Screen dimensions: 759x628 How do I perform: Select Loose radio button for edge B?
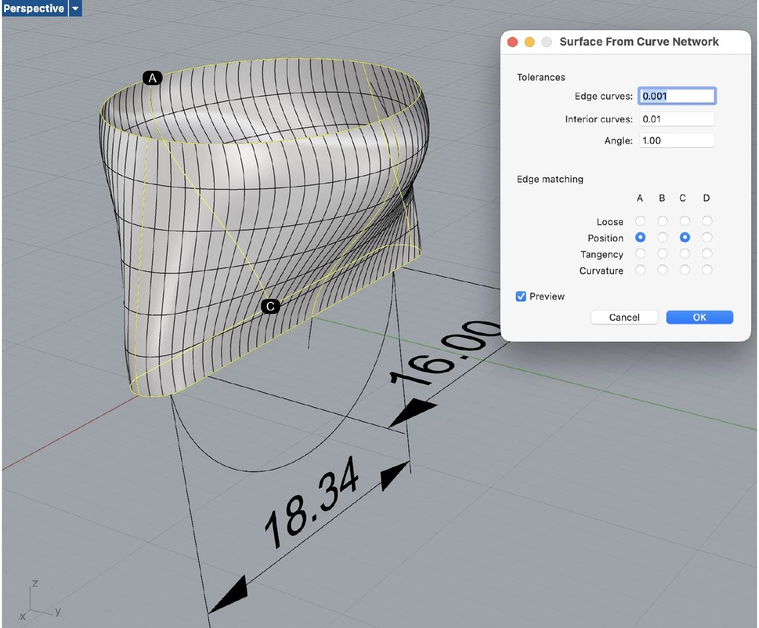pyautogui.click(x=662, y=221)
